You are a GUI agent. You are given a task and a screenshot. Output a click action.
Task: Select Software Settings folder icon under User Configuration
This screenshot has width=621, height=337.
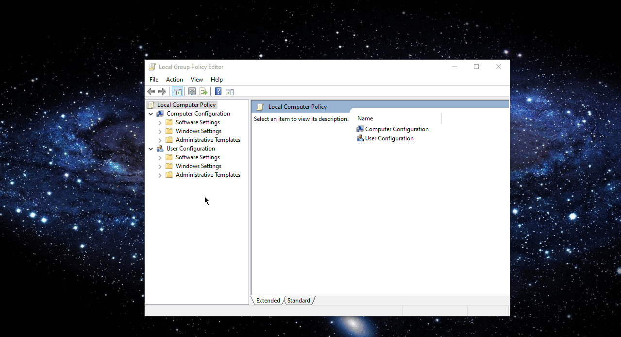[x=169, y=157]
